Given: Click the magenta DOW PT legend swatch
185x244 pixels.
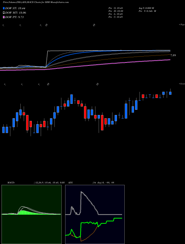Looking at the screenshot, I should pos(4,17).
